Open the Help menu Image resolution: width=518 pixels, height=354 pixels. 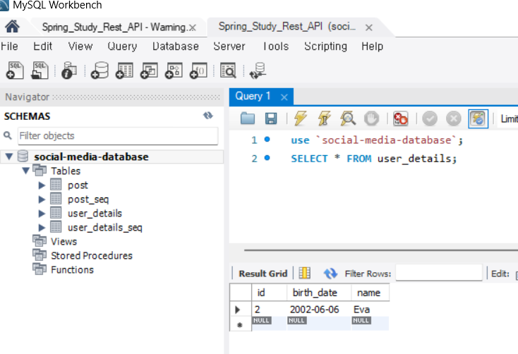tap(372, 47)
